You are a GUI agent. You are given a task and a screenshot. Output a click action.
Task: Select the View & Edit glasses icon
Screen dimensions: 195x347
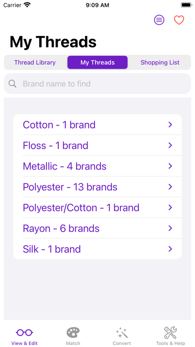pos(24,332)
